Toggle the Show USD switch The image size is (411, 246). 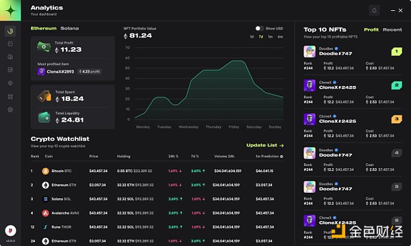259,28
